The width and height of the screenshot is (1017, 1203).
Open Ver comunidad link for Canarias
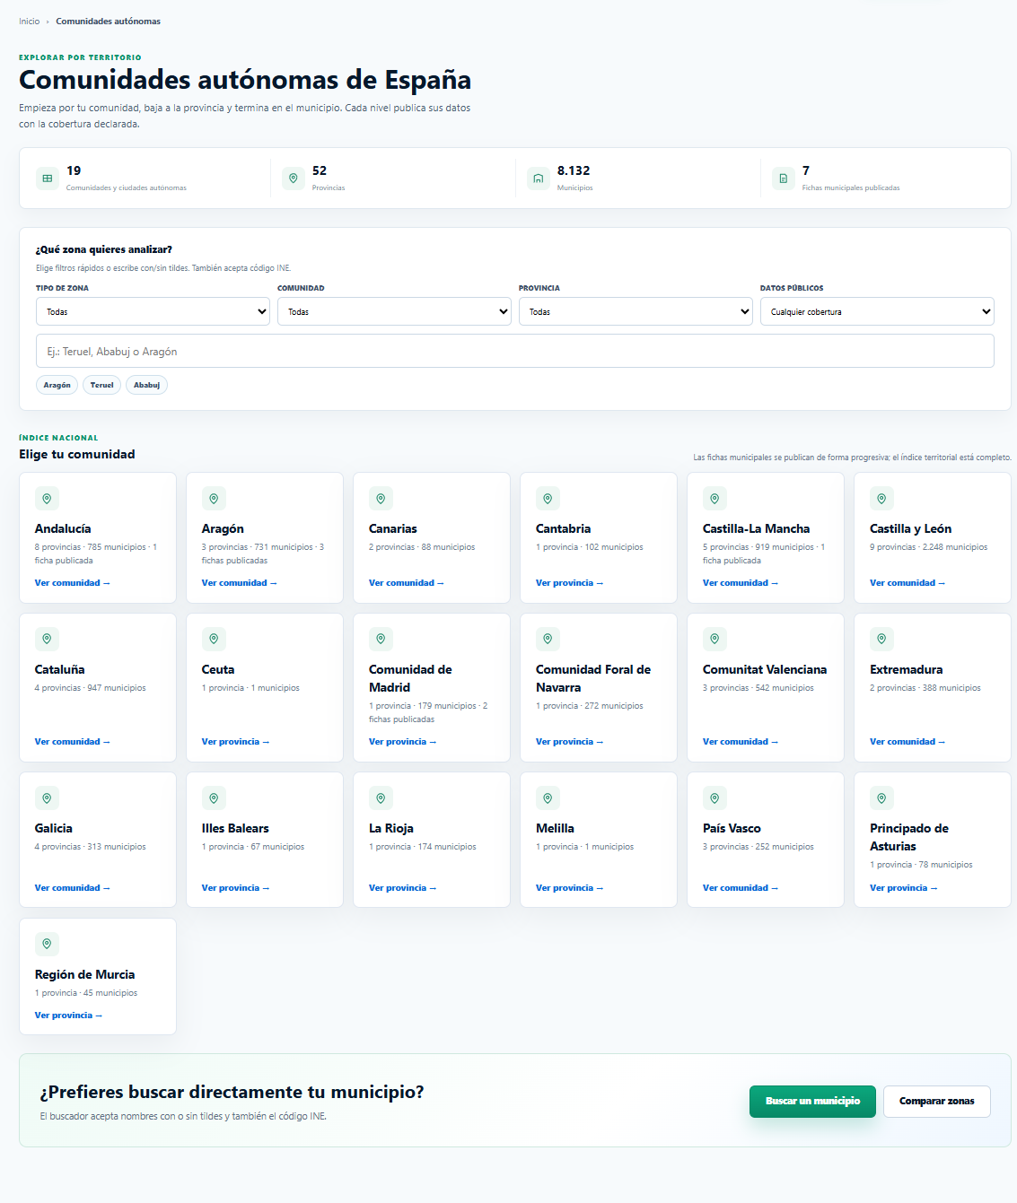coord(407,583)
